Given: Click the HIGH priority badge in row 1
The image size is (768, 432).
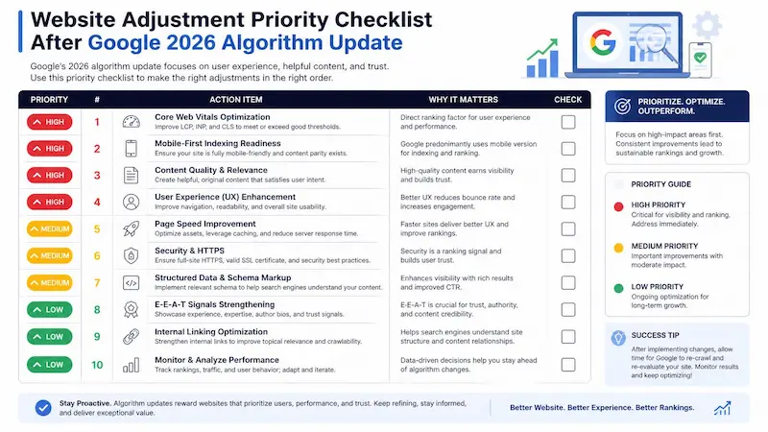Looking at the screenshot, I should (x=50, y=122).
